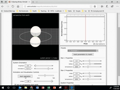Click the site information icon in address bar

click(25, 6)
